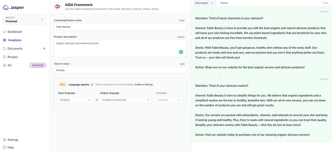Click the Jasper logo icon

(x=6, y=8)
